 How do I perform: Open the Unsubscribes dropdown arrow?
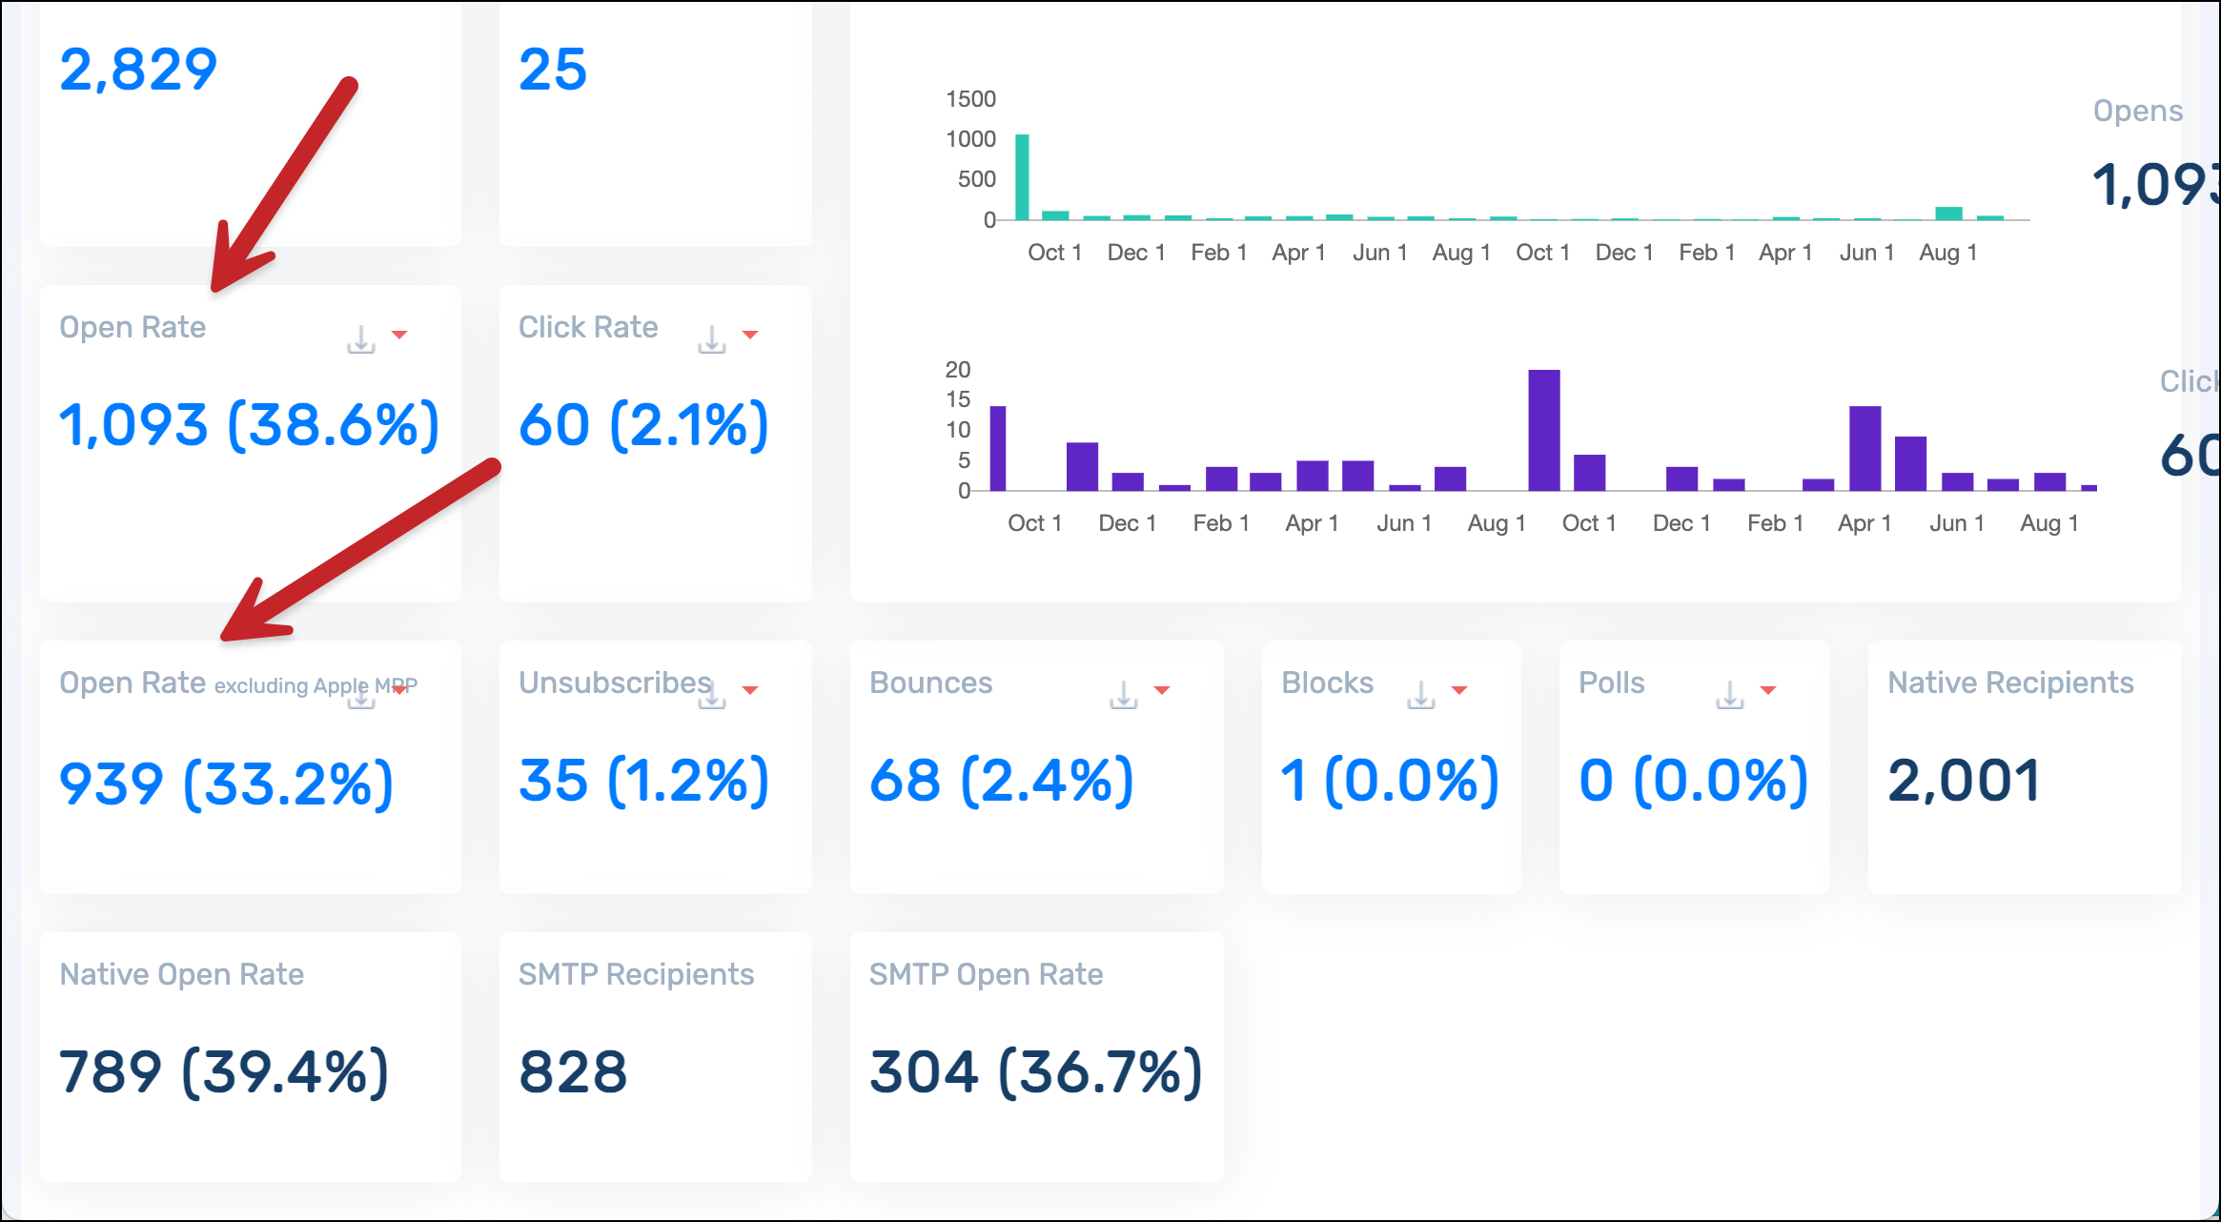750,690
